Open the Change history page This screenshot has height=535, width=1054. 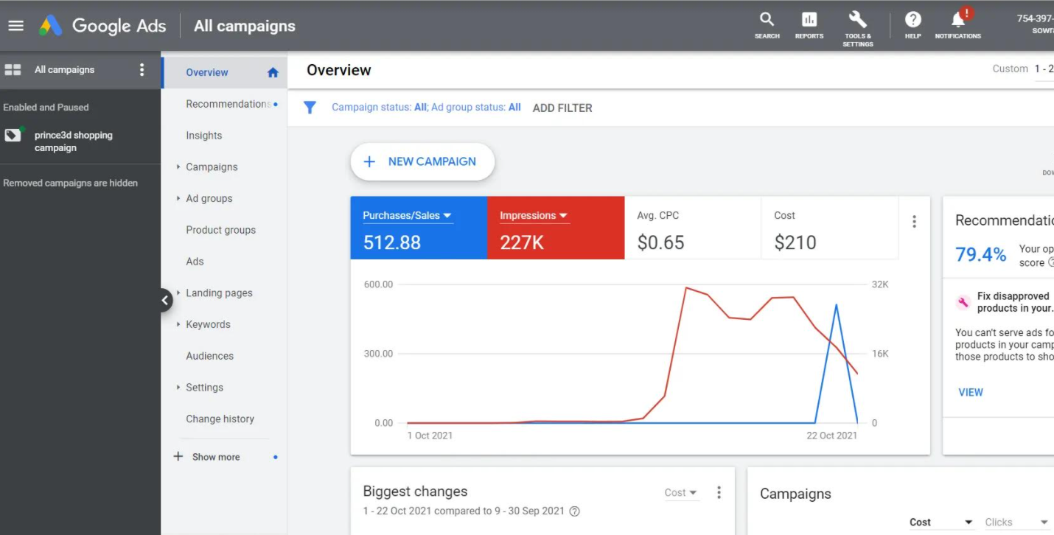click(220, 419)
